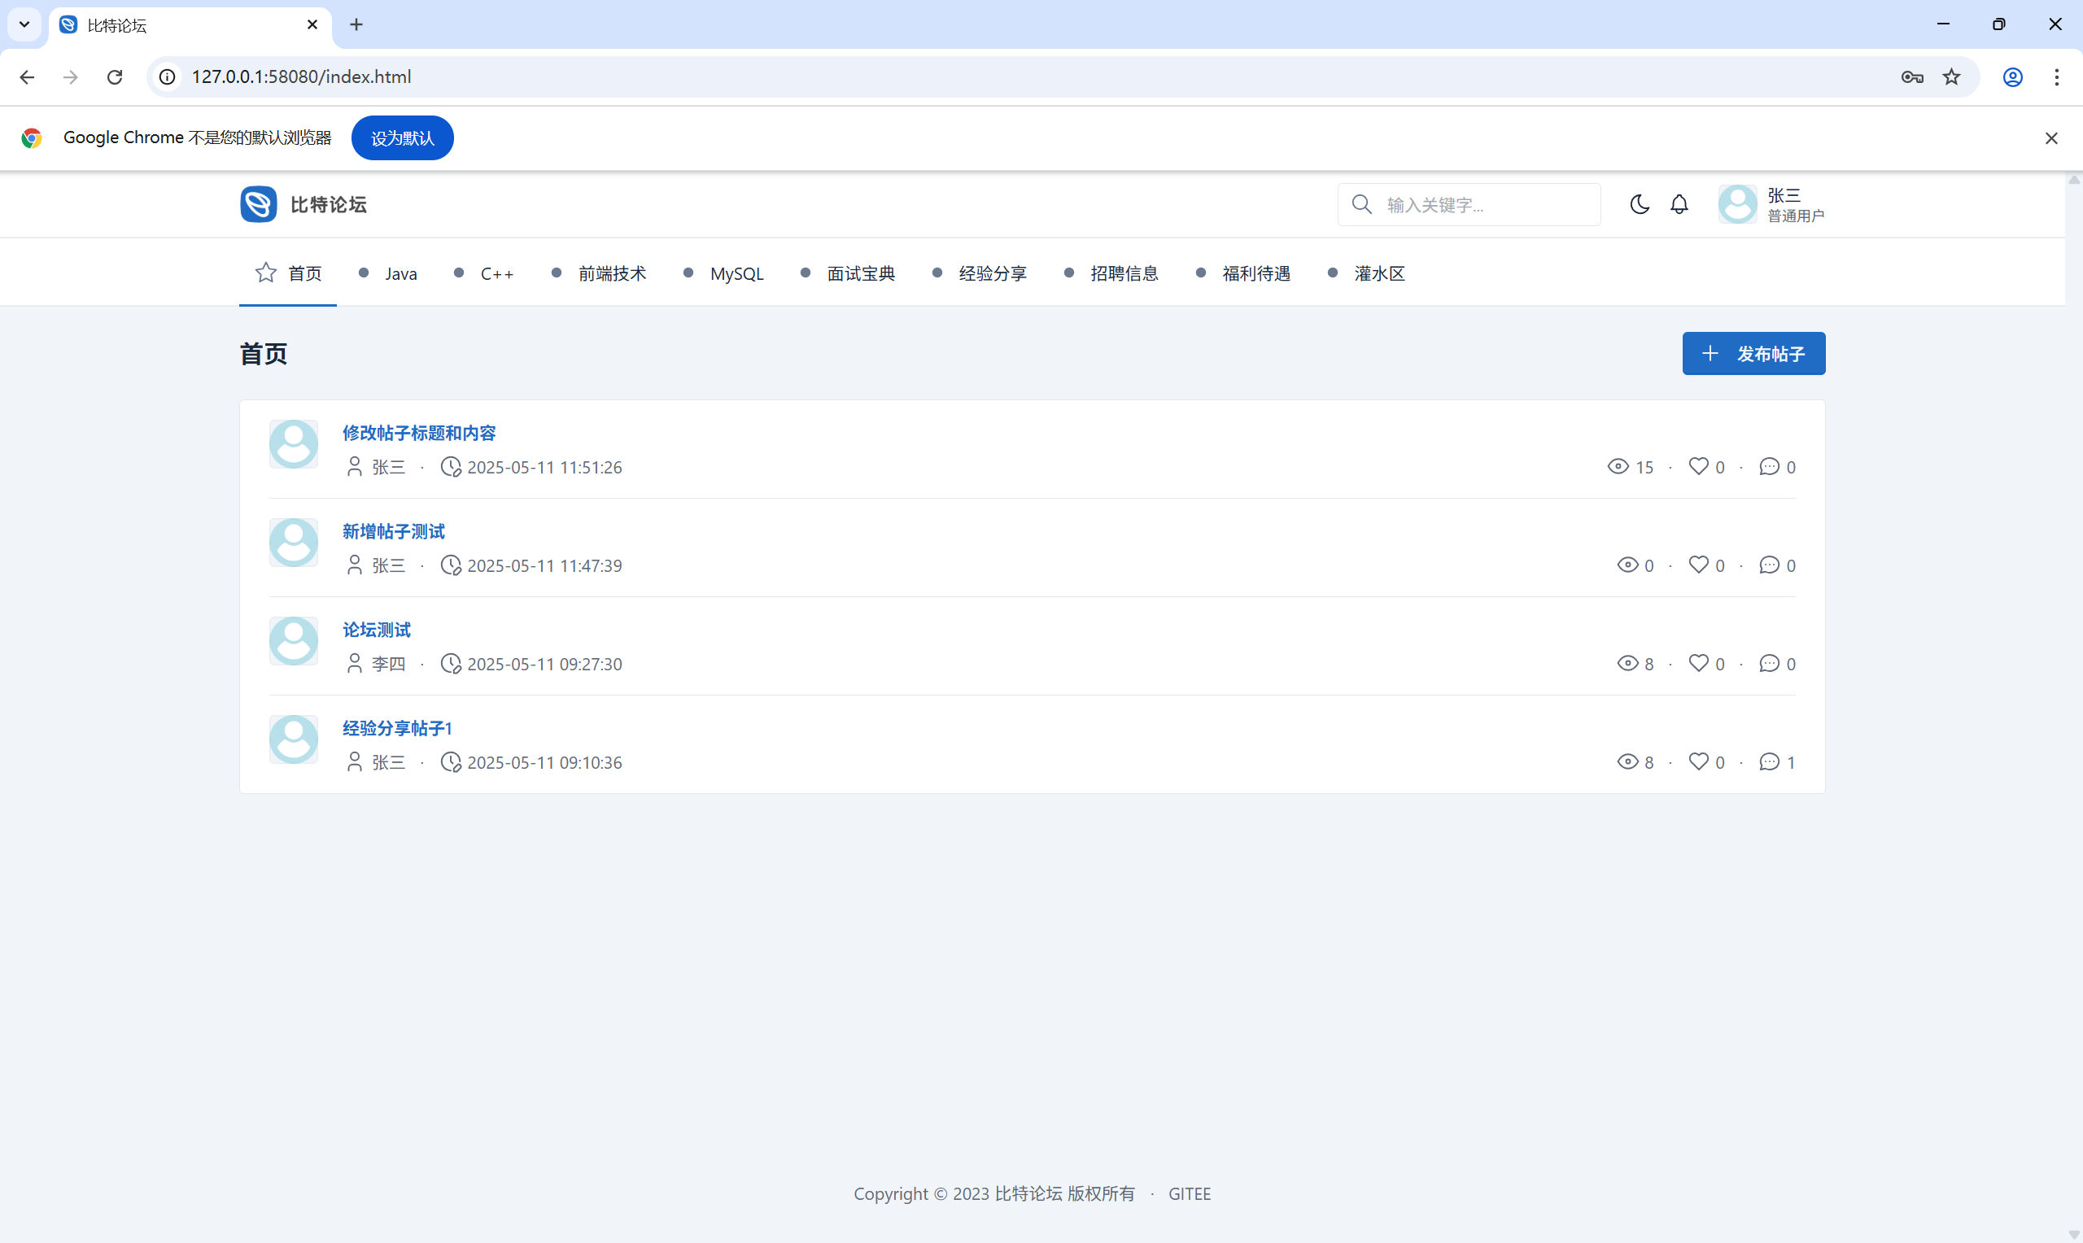Screen dimensions: 2083x1243
Task: Expand the tab search chevron
Action: click(24, 24)
